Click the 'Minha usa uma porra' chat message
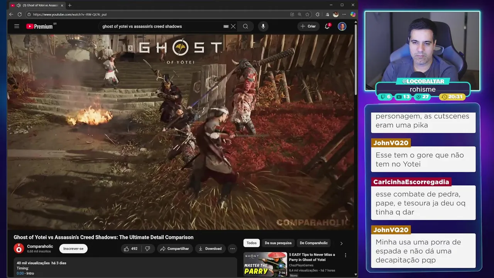494x278 pixels. (423, 251)
